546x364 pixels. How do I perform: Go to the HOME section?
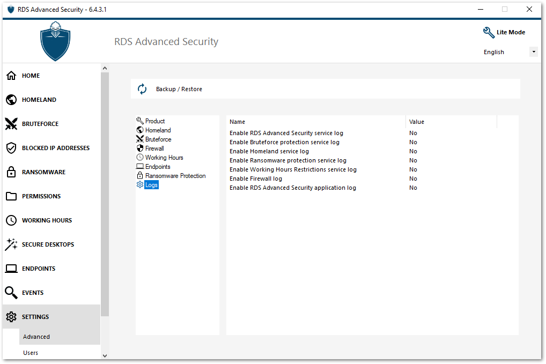(x=31, y=76)
